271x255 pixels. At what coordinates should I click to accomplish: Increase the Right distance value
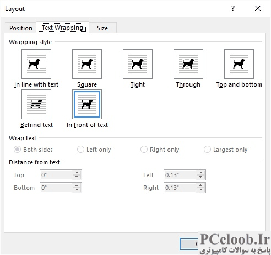point(201,185)
